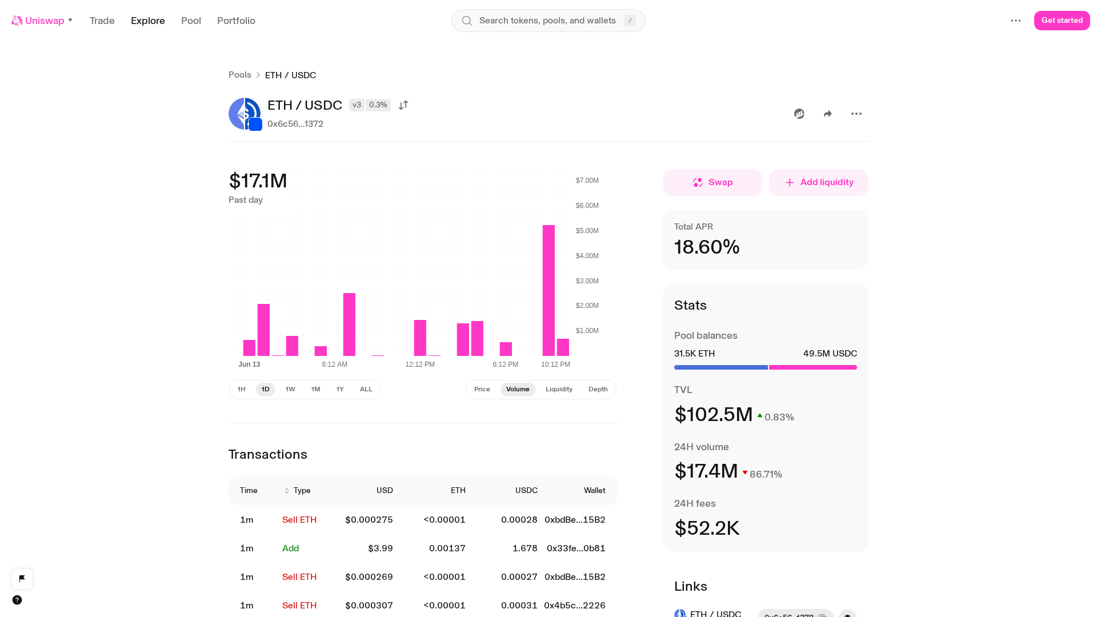Open the help question mark icon
Image resolution: width=1097 pixels, height=617 pixels.
pyautogui.click(x=17, y=600)
